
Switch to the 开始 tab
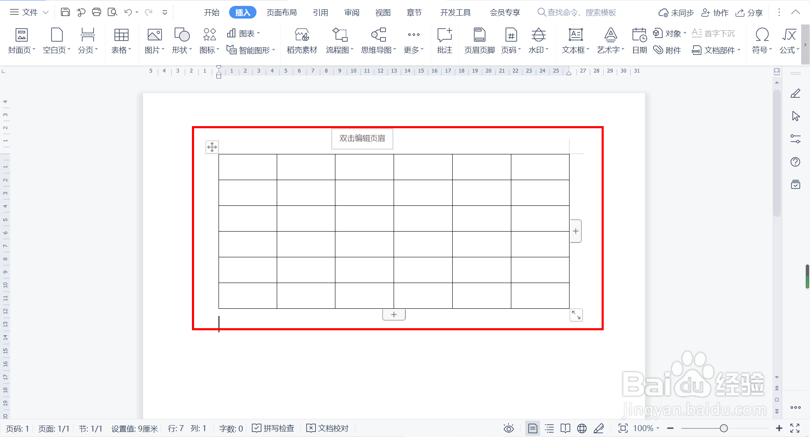point(212,13)
